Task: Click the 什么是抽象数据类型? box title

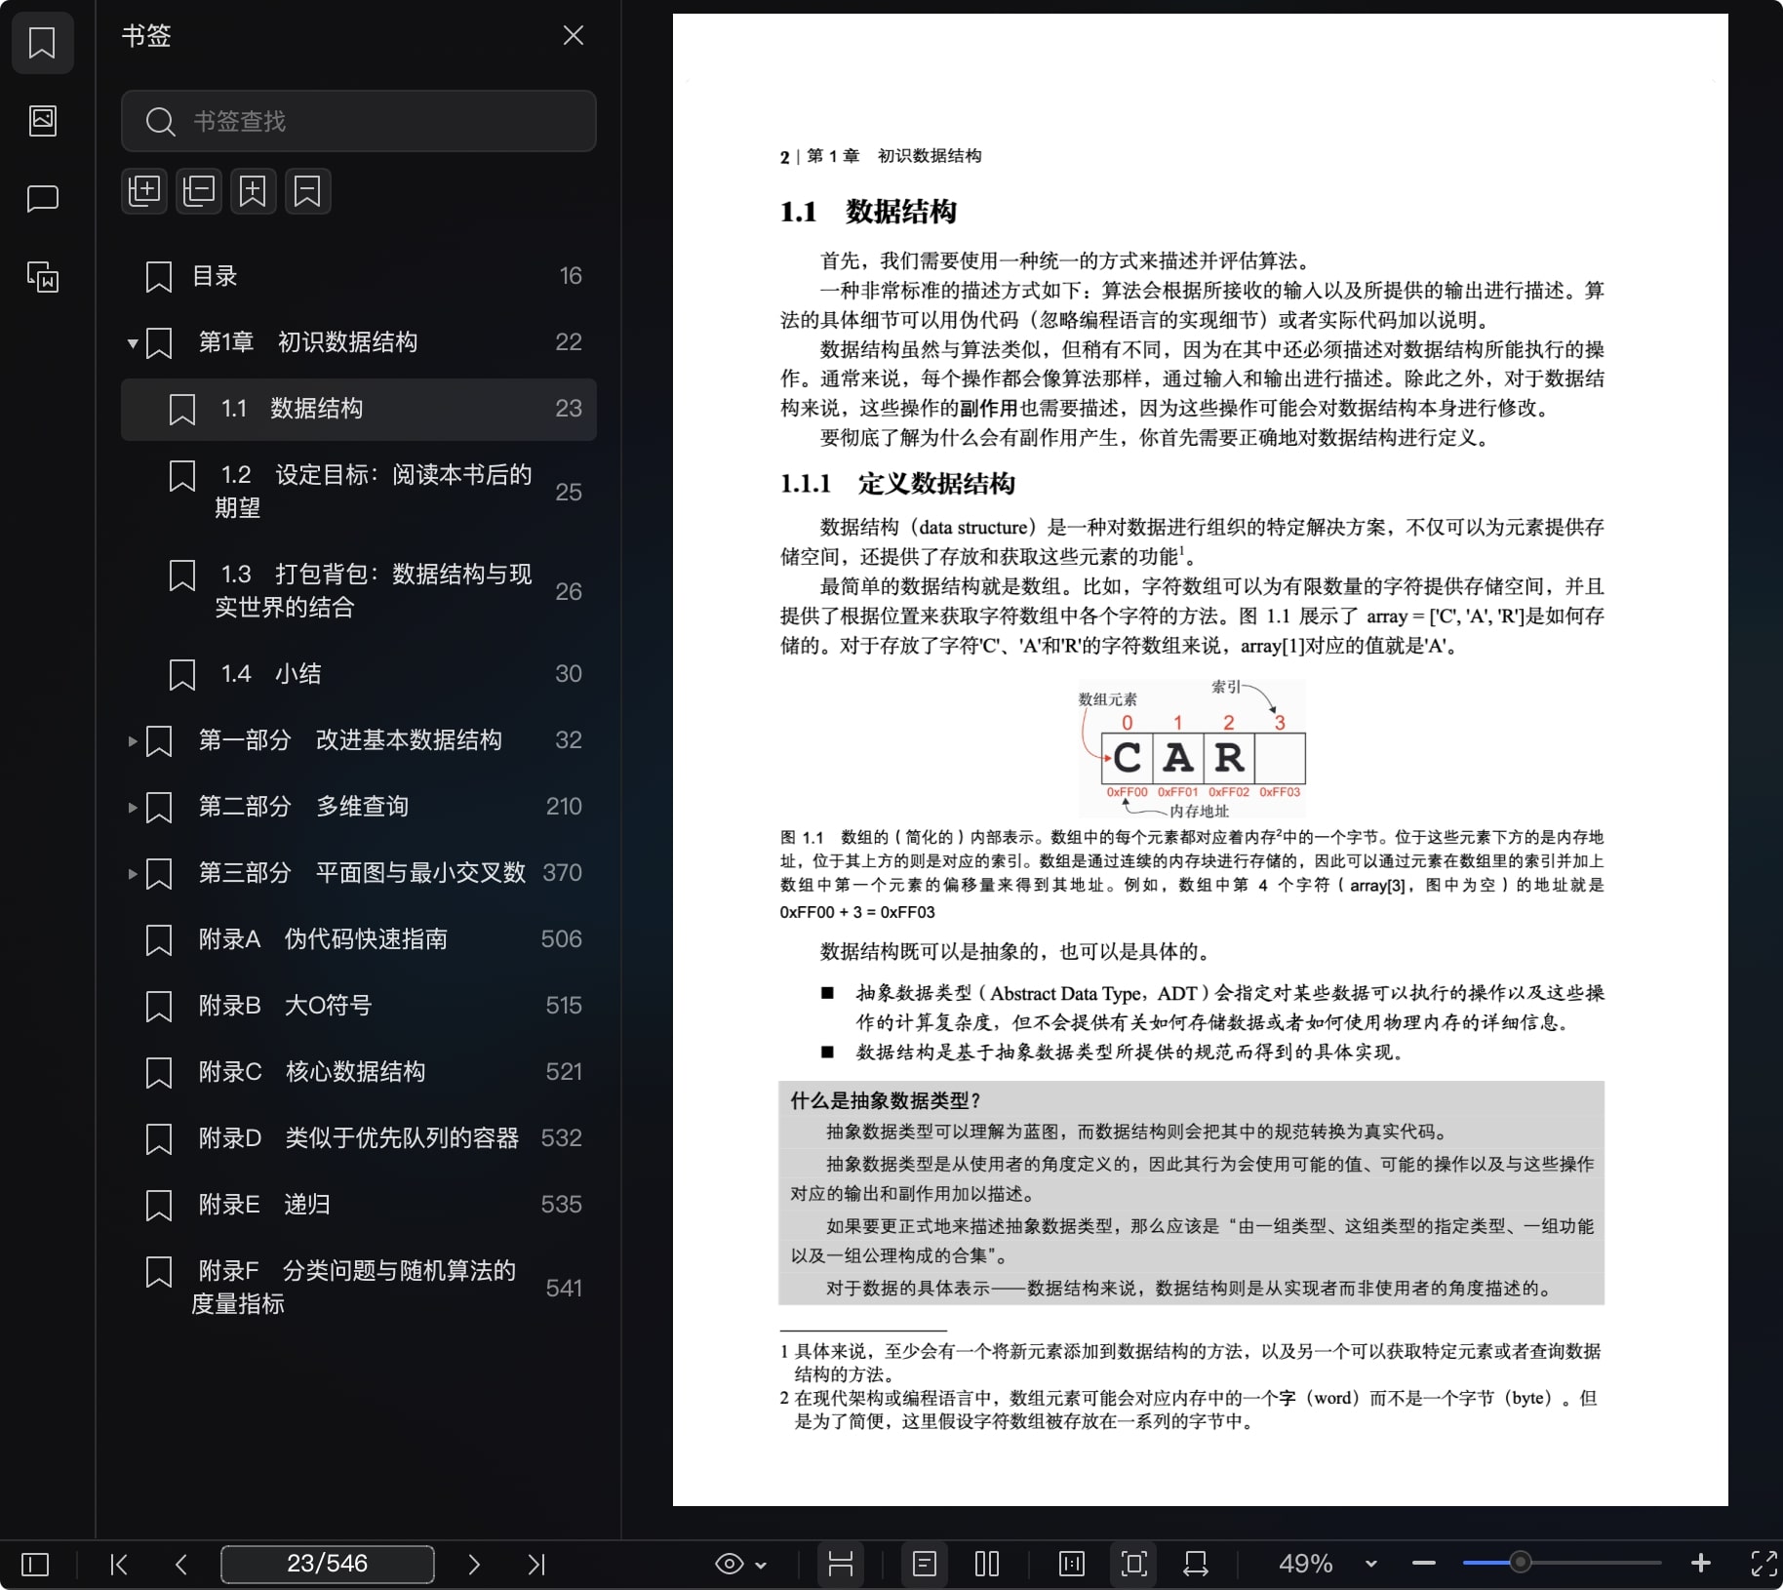Action: 885,1100
